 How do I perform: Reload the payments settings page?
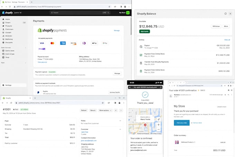tap(10, 7)
